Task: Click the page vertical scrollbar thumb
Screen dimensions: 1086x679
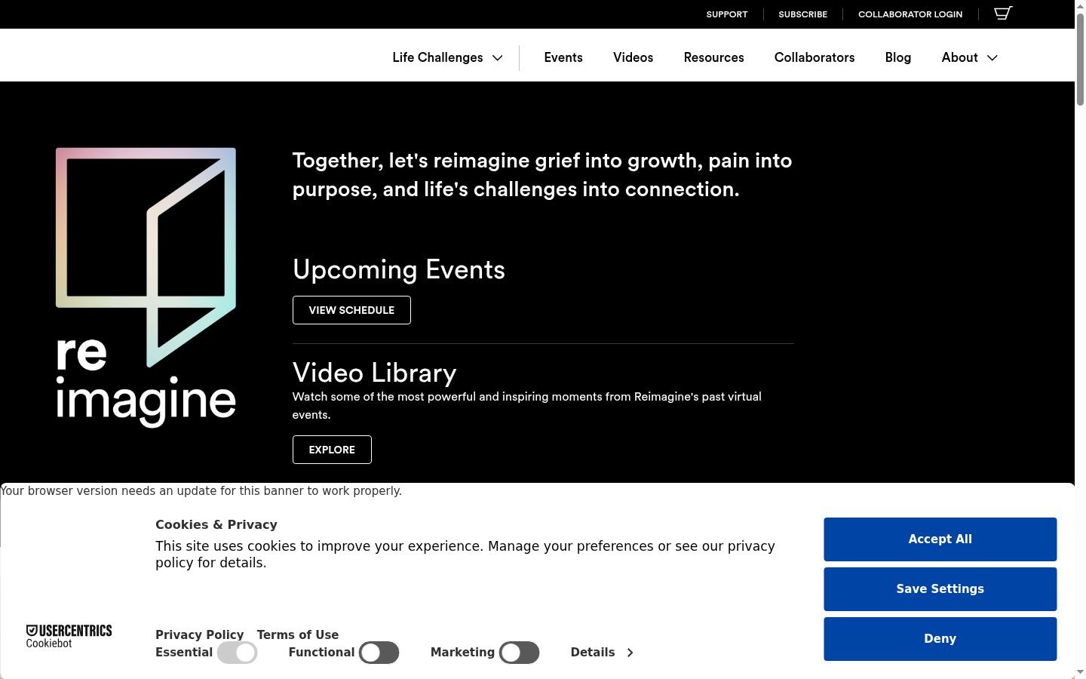Action: click(1080, 59)
